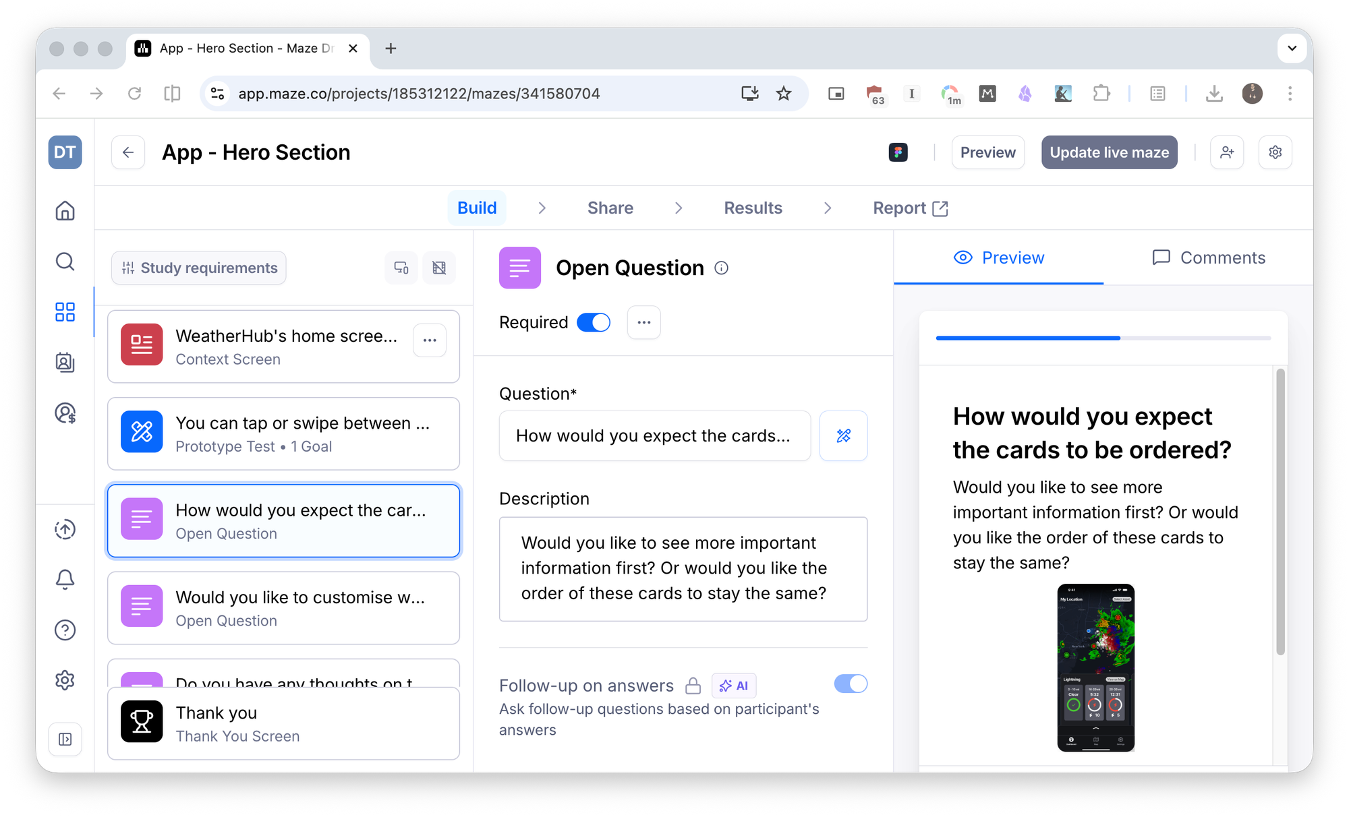Viewport: 1349px width, 817px height.
Task: Toggle Follow-up on answers switch
Action: 851,684
